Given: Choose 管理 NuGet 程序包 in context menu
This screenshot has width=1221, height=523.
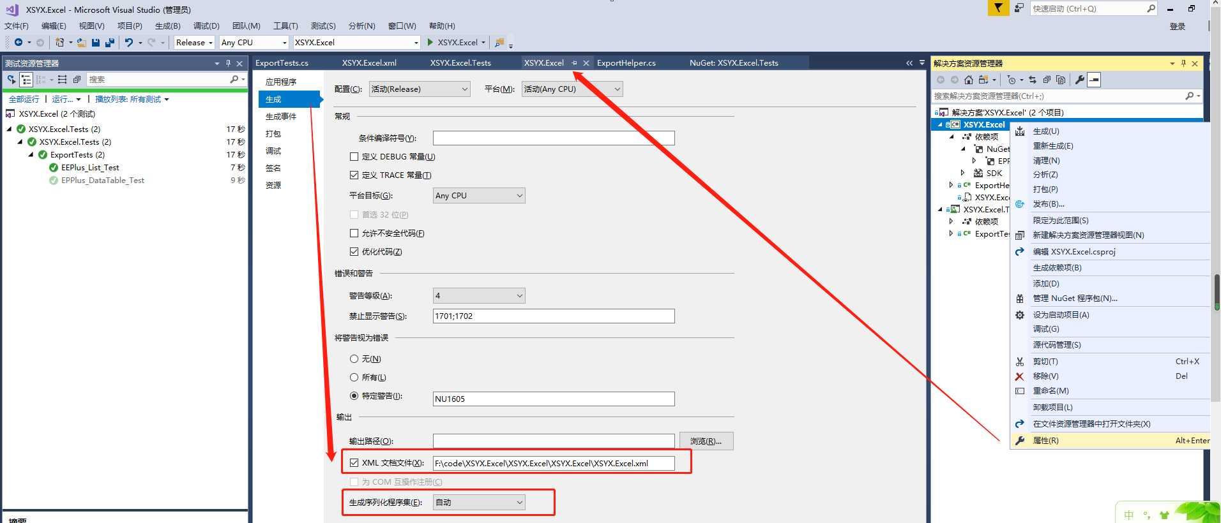Looking at the screenshot, I should (x=1111, y=298).
